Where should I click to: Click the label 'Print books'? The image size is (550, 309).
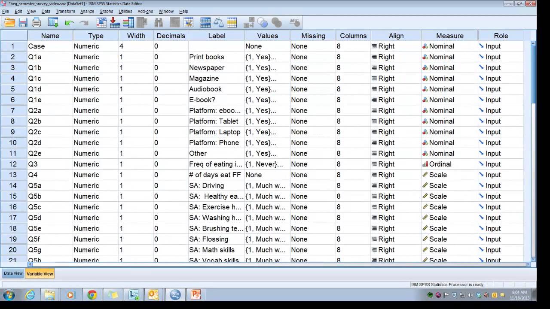[x=207, y=57]
